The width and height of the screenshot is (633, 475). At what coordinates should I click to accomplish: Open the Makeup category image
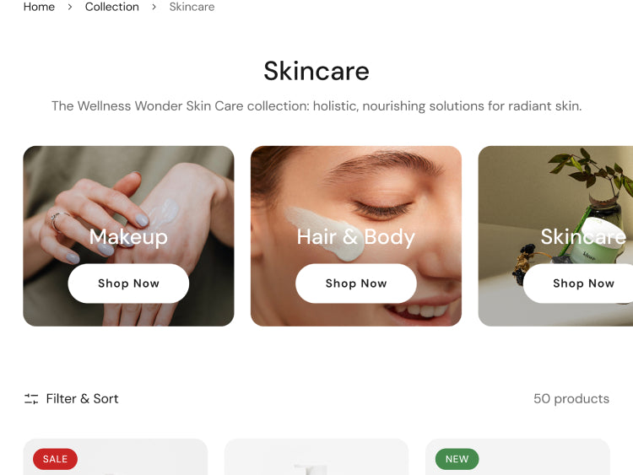coord(128,236)
